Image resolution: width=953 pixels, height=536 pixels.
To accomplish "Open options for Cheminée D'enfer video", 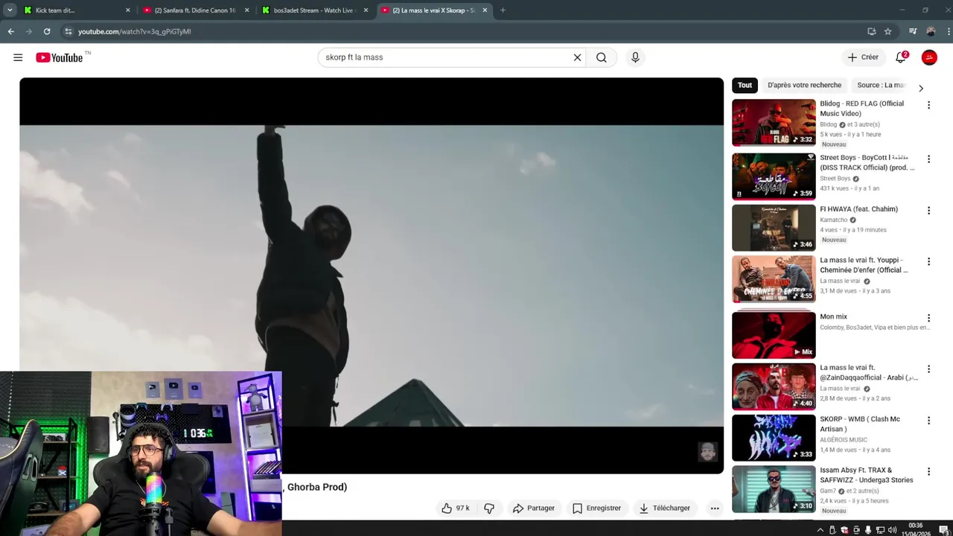I will [928, 261].
